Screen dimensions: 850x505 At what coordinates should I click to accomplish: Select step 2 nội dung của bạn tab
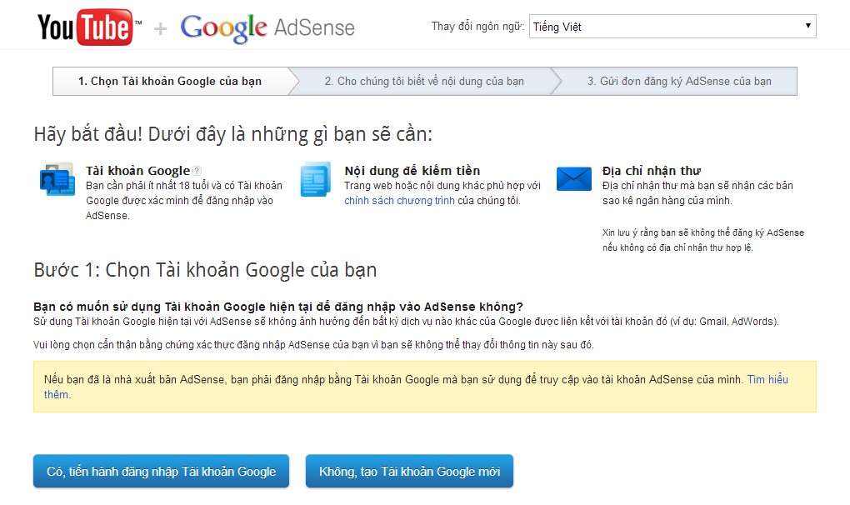[424, 82]
